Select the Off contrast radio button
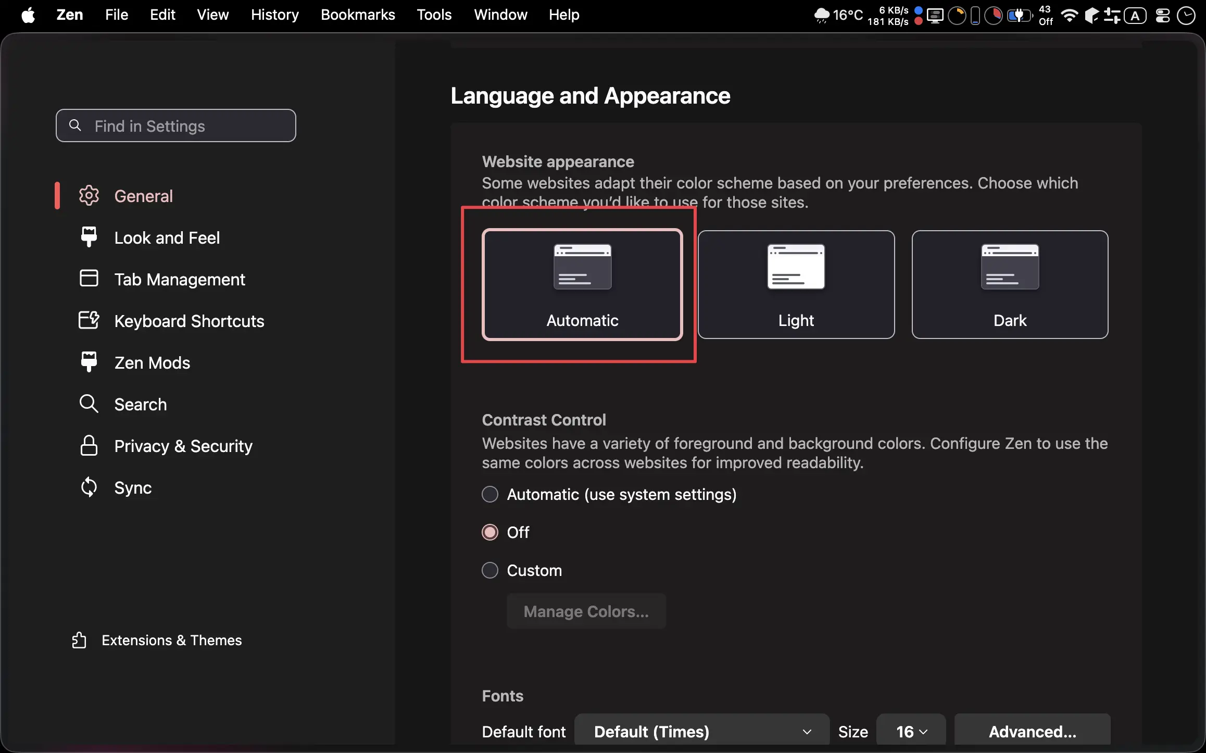Viewport: 1206px width, 753px height. pos(490,532)
